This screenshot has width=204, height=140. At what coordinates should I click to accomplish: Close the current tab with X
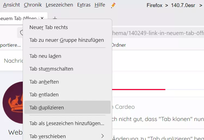coord(42,18)
